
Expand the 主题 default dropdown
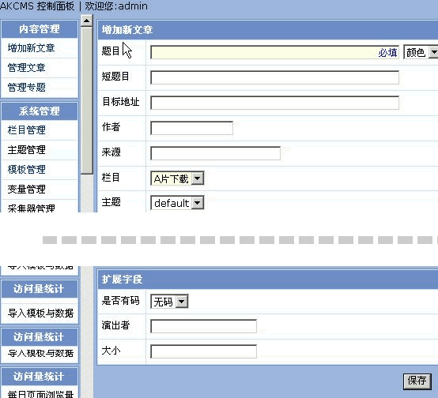point(177,203)
